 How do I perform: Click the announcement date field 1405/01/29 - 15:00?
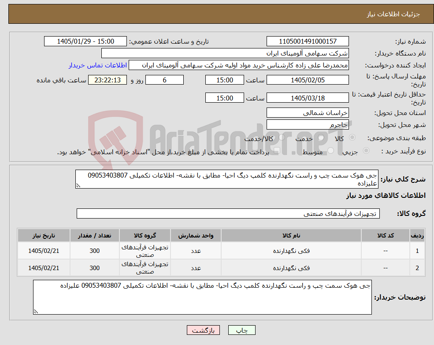pyautogui.click(x=85, y=41)
